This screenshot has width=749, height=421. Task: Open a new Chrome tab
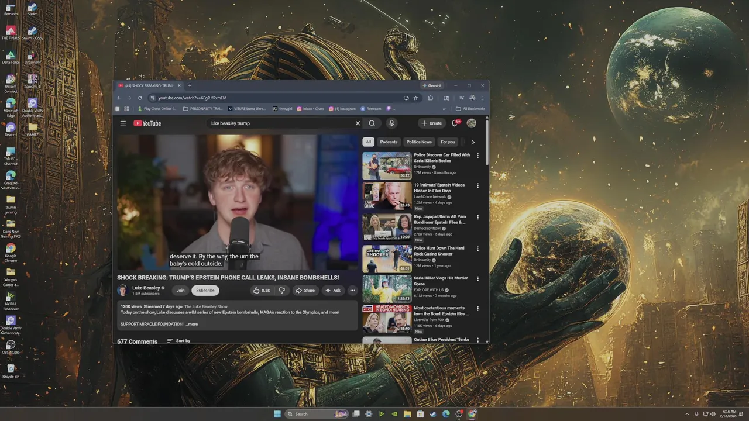190,85
